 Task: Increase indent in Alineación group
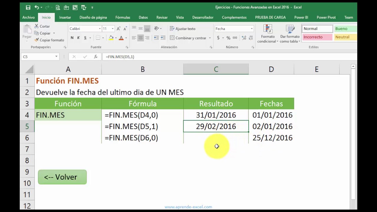point(163,38)
